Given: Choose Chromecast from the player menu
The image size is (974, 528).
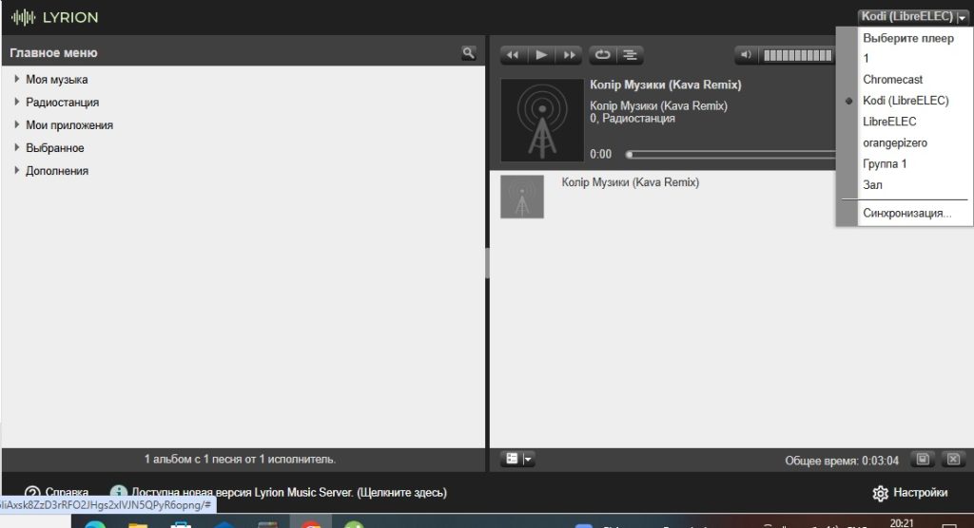Looking at the screenshot, I should pyautogui.click(x=892, y=80).
